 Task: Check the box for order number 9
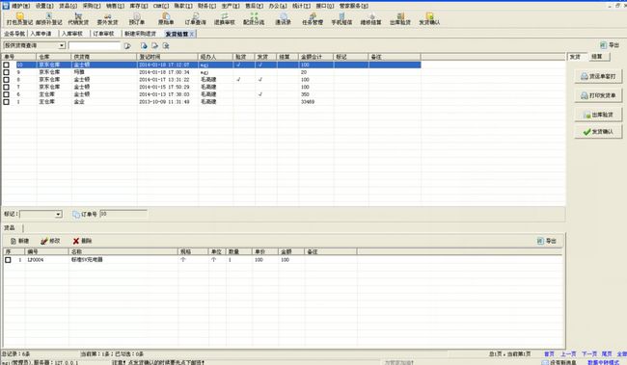[7, 72]
